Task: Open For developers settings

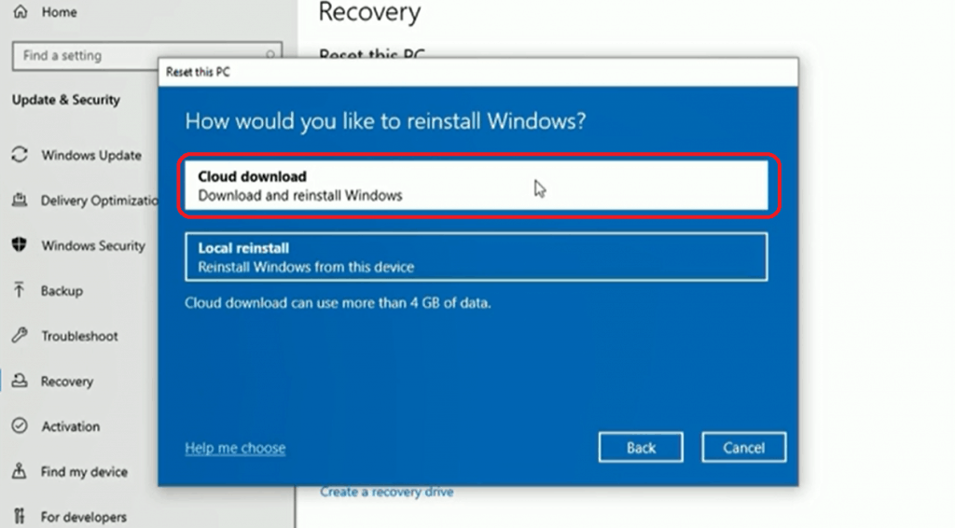Action: 83,517
